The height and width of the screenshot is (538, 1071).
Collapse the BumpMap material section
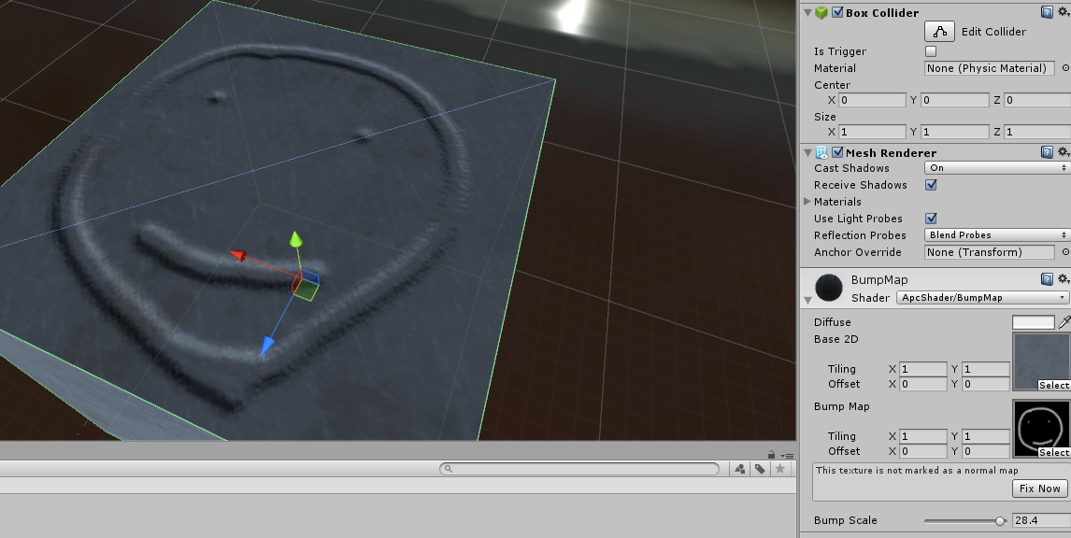pos(808,300)
